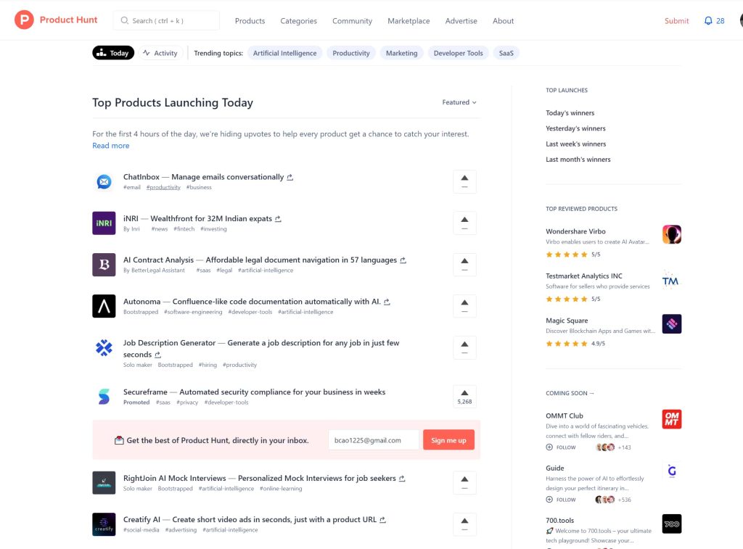Open the AI Contract Analysis logo
This screenshot has width=743, height=549.
point(104,264)
